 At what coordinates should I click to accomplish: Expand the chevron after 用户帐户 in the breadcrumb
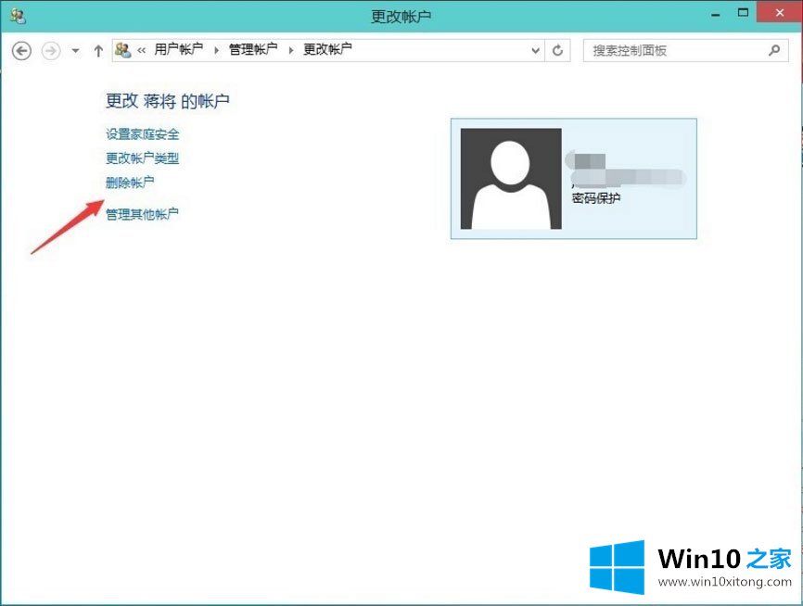[217, 50]
